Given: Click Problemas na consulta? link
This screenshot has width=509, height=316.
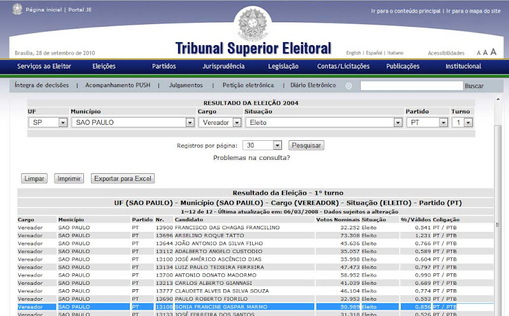Looking at the screenshot, I should [251, 157].
